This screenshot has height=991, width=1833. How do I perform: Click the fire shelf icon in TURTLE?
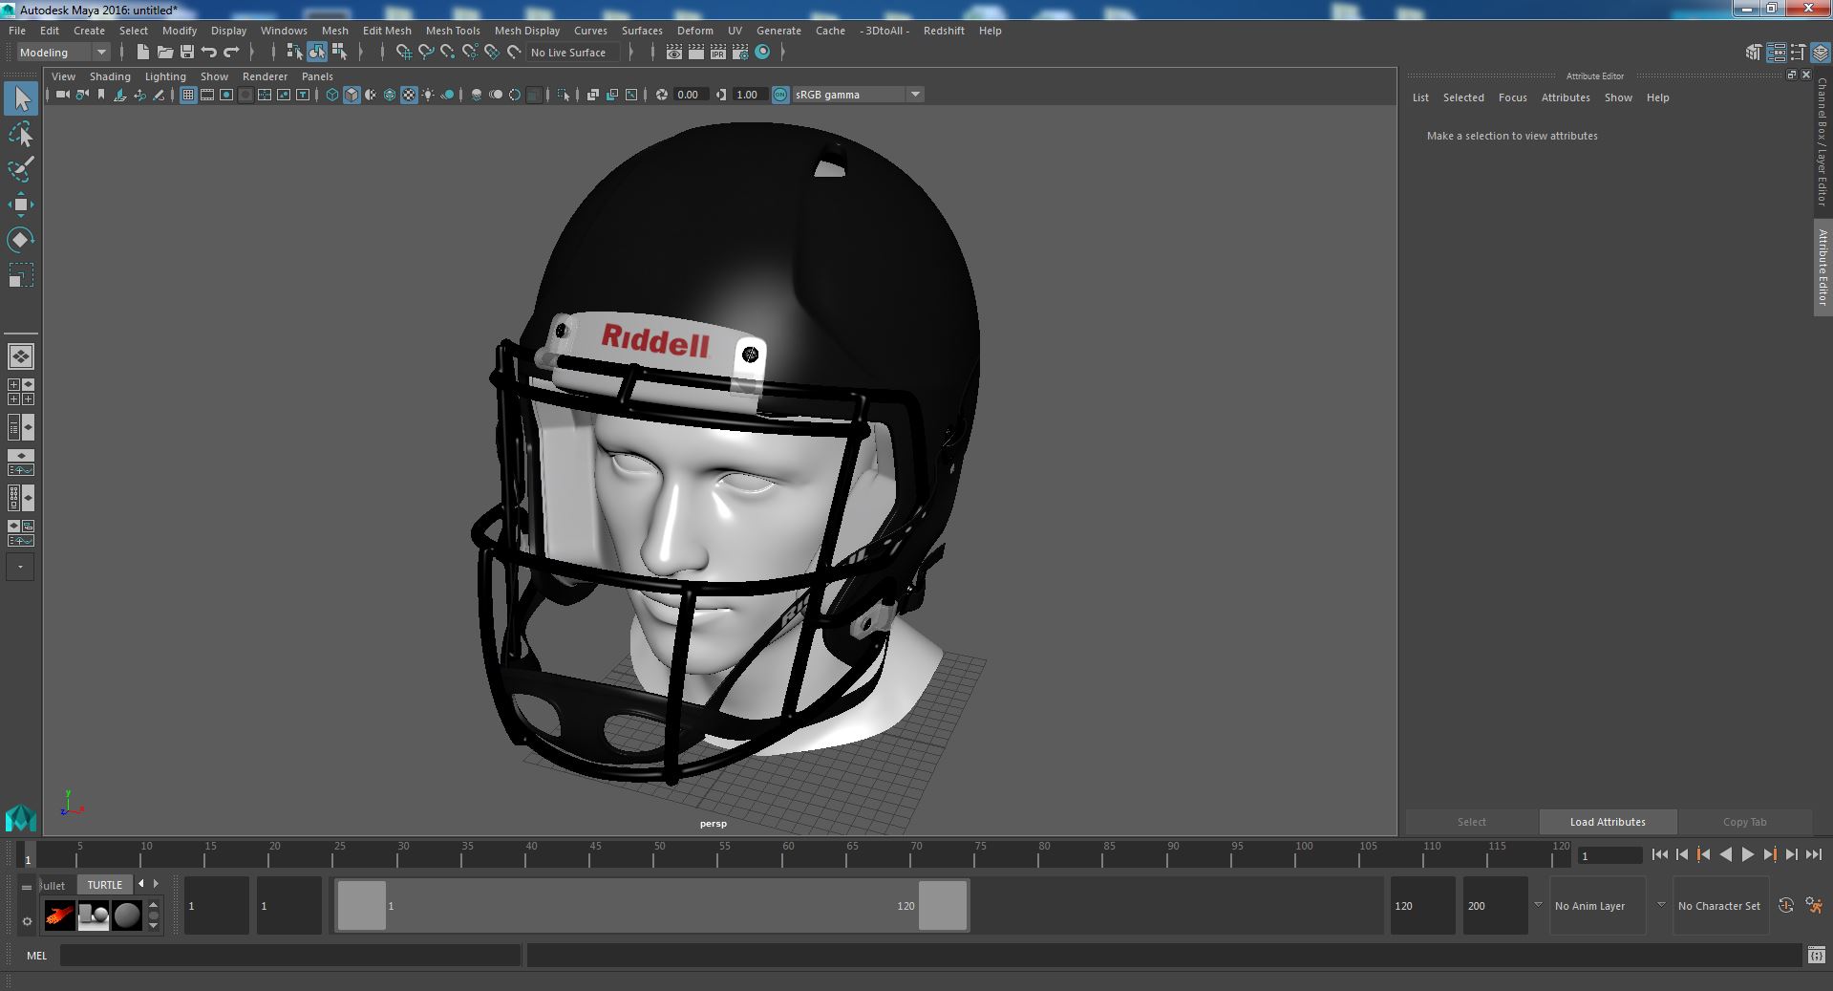pos(59,916)
